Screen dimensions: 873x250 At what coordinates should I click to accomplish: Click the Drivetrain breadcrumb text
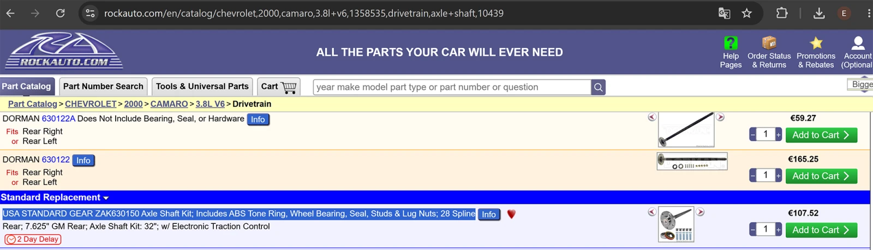click(x=252, y=104)
